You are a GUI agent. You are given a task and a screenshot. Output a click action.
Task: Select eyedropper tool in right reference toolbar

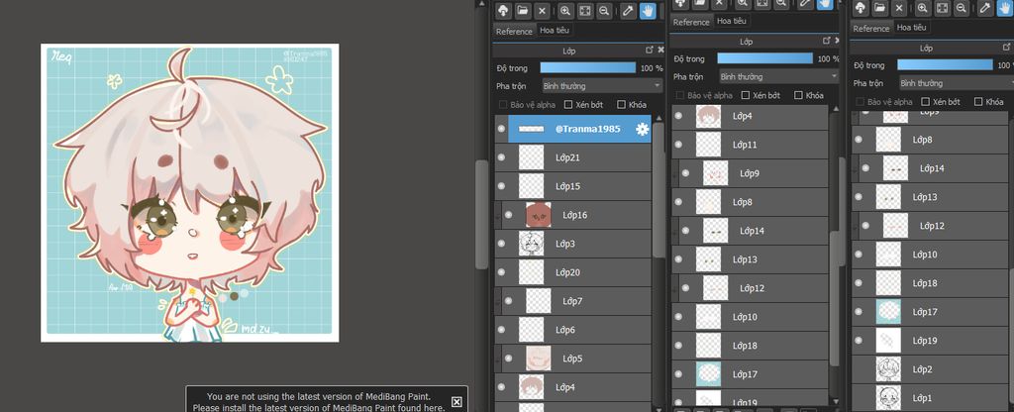[x=985, y=8]
